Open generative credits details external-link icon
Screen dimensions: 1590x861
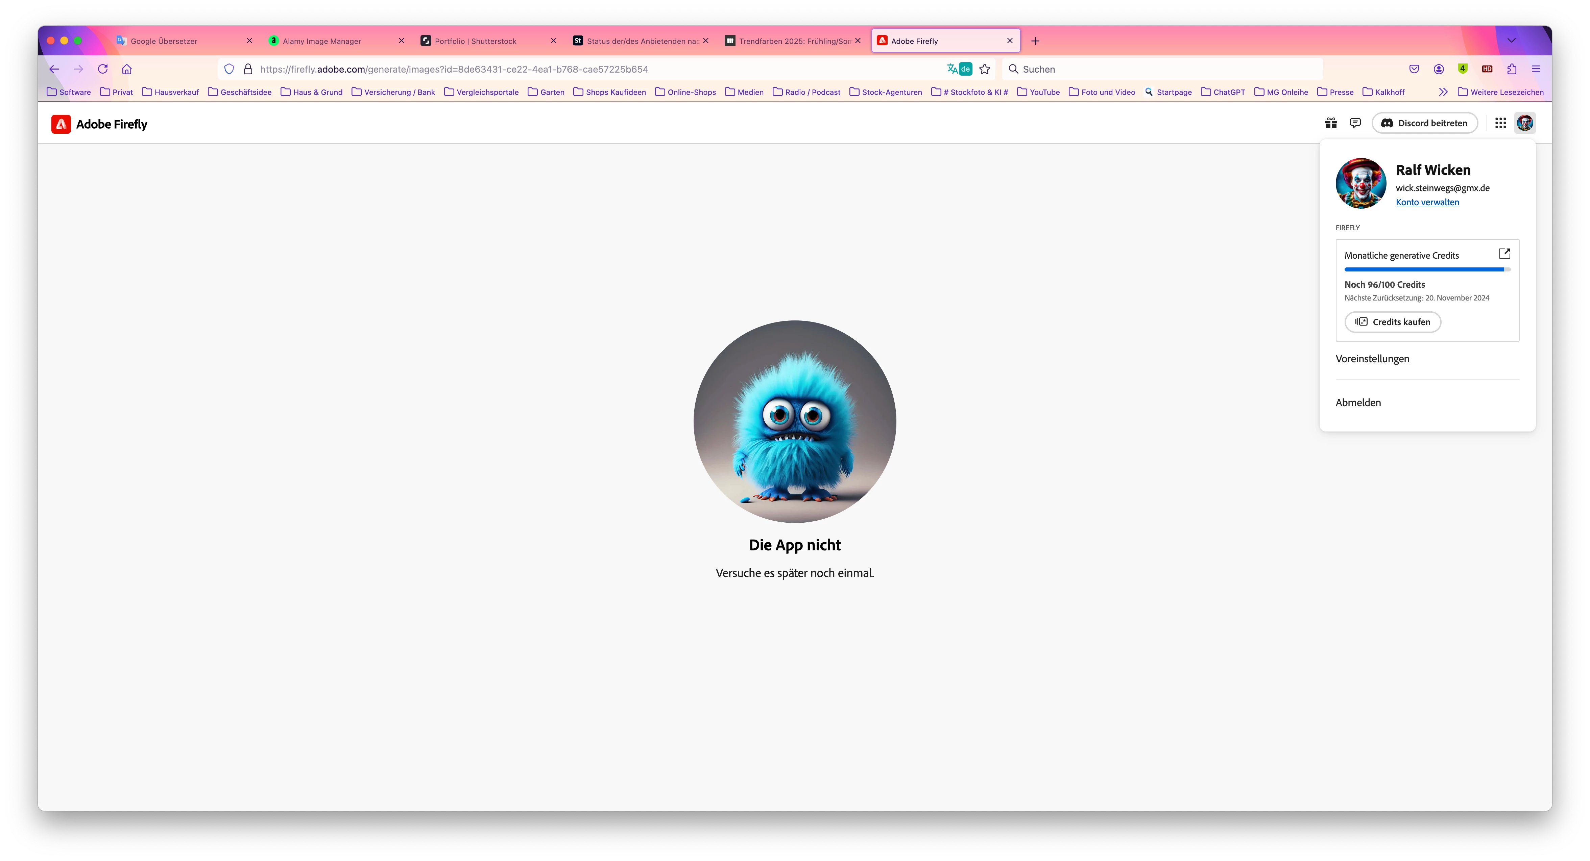pyautogui.click(x=1504, y=254)
